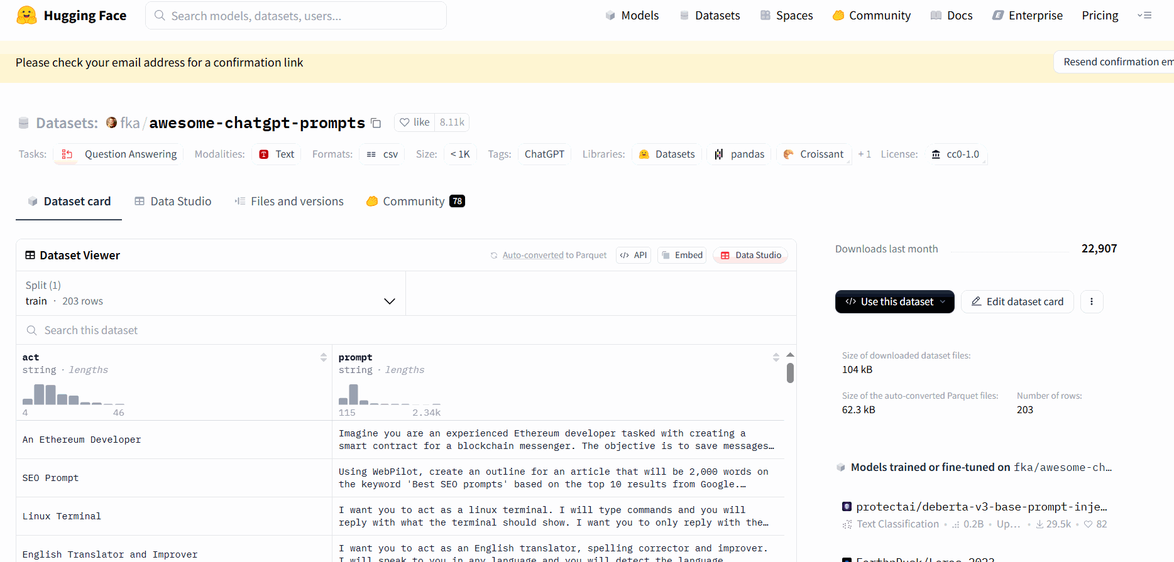Expand the train split dropdown
This screenshot has width=1174, height=562.
pos(389,301)
